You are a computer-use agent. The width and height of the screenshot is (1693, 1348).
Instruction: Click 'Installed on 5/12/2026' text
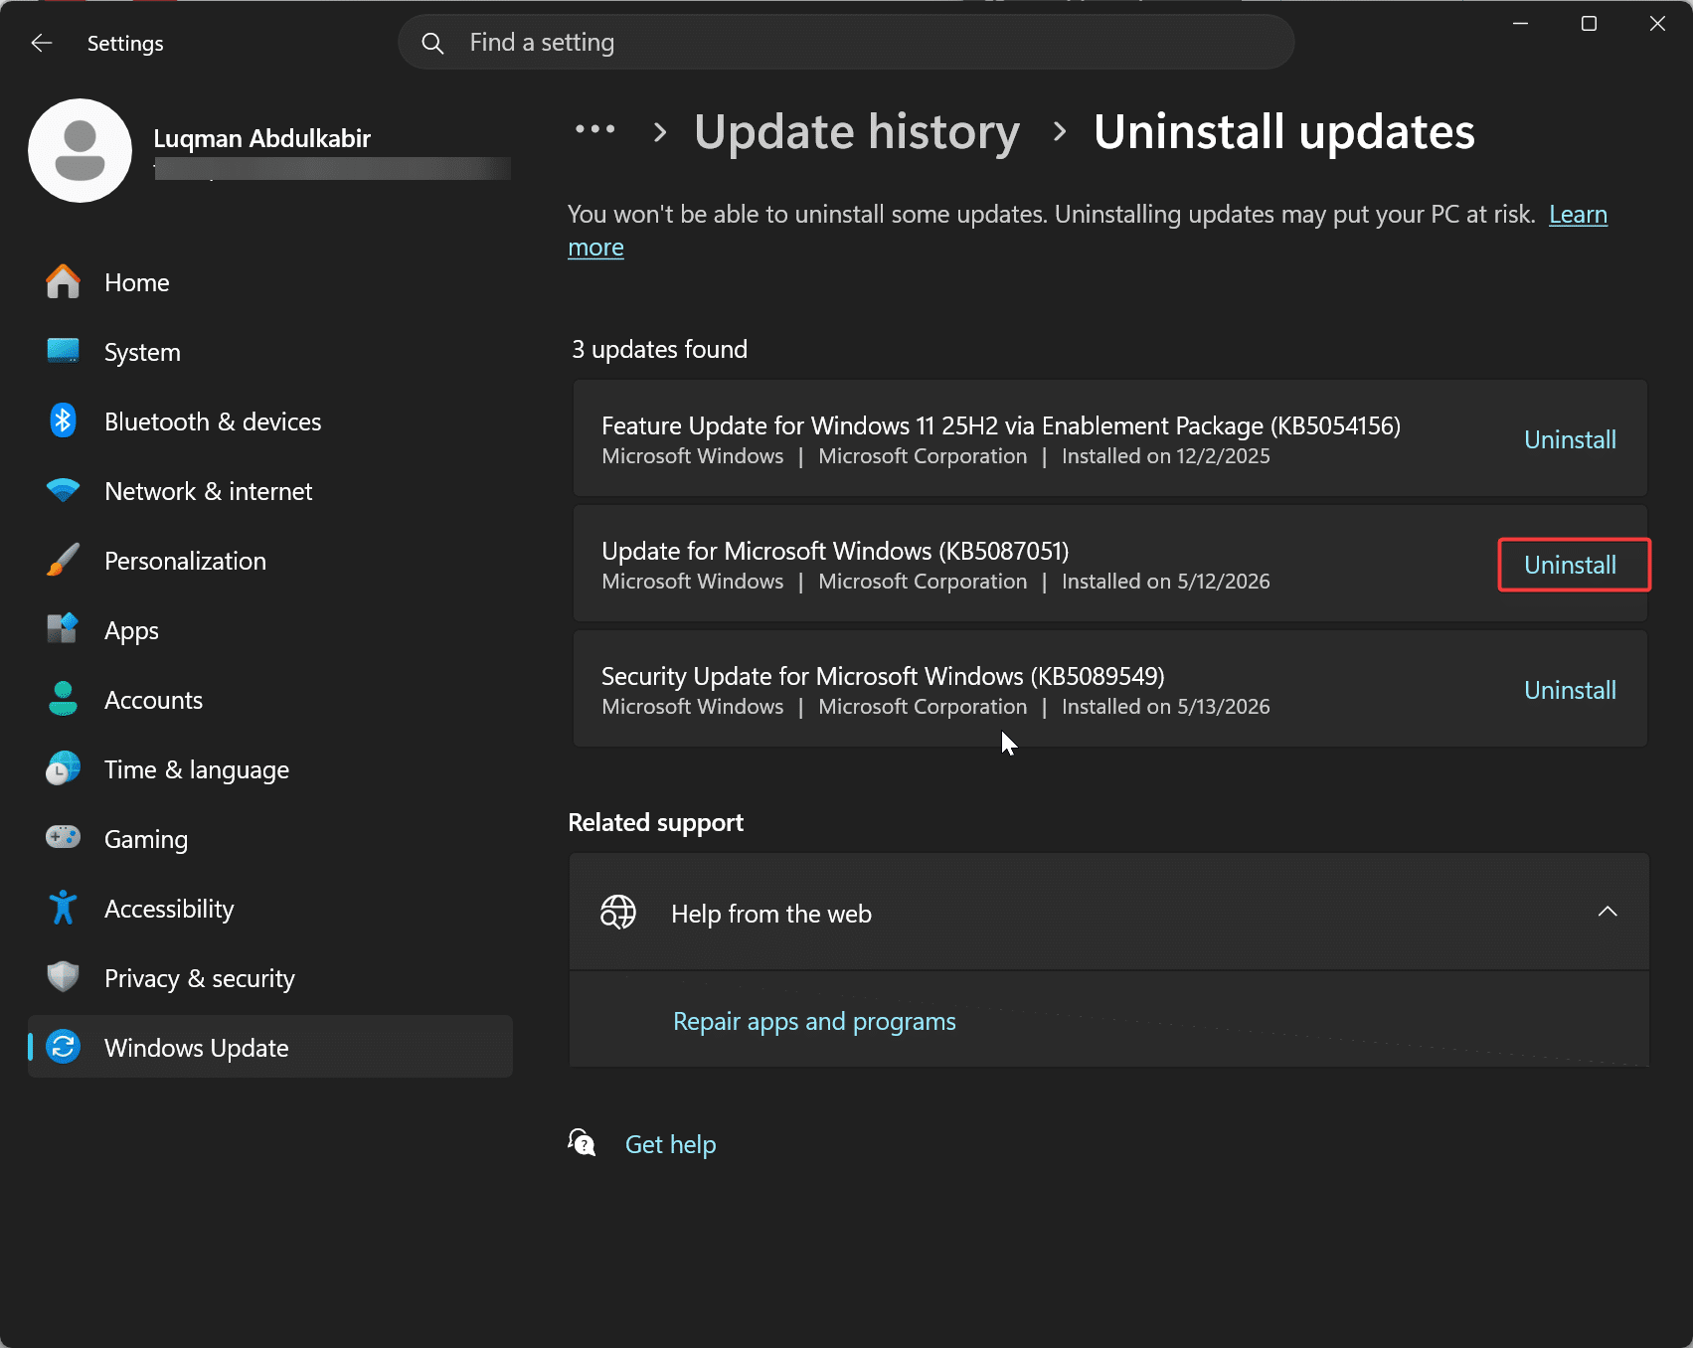[x=1165, y=582]
